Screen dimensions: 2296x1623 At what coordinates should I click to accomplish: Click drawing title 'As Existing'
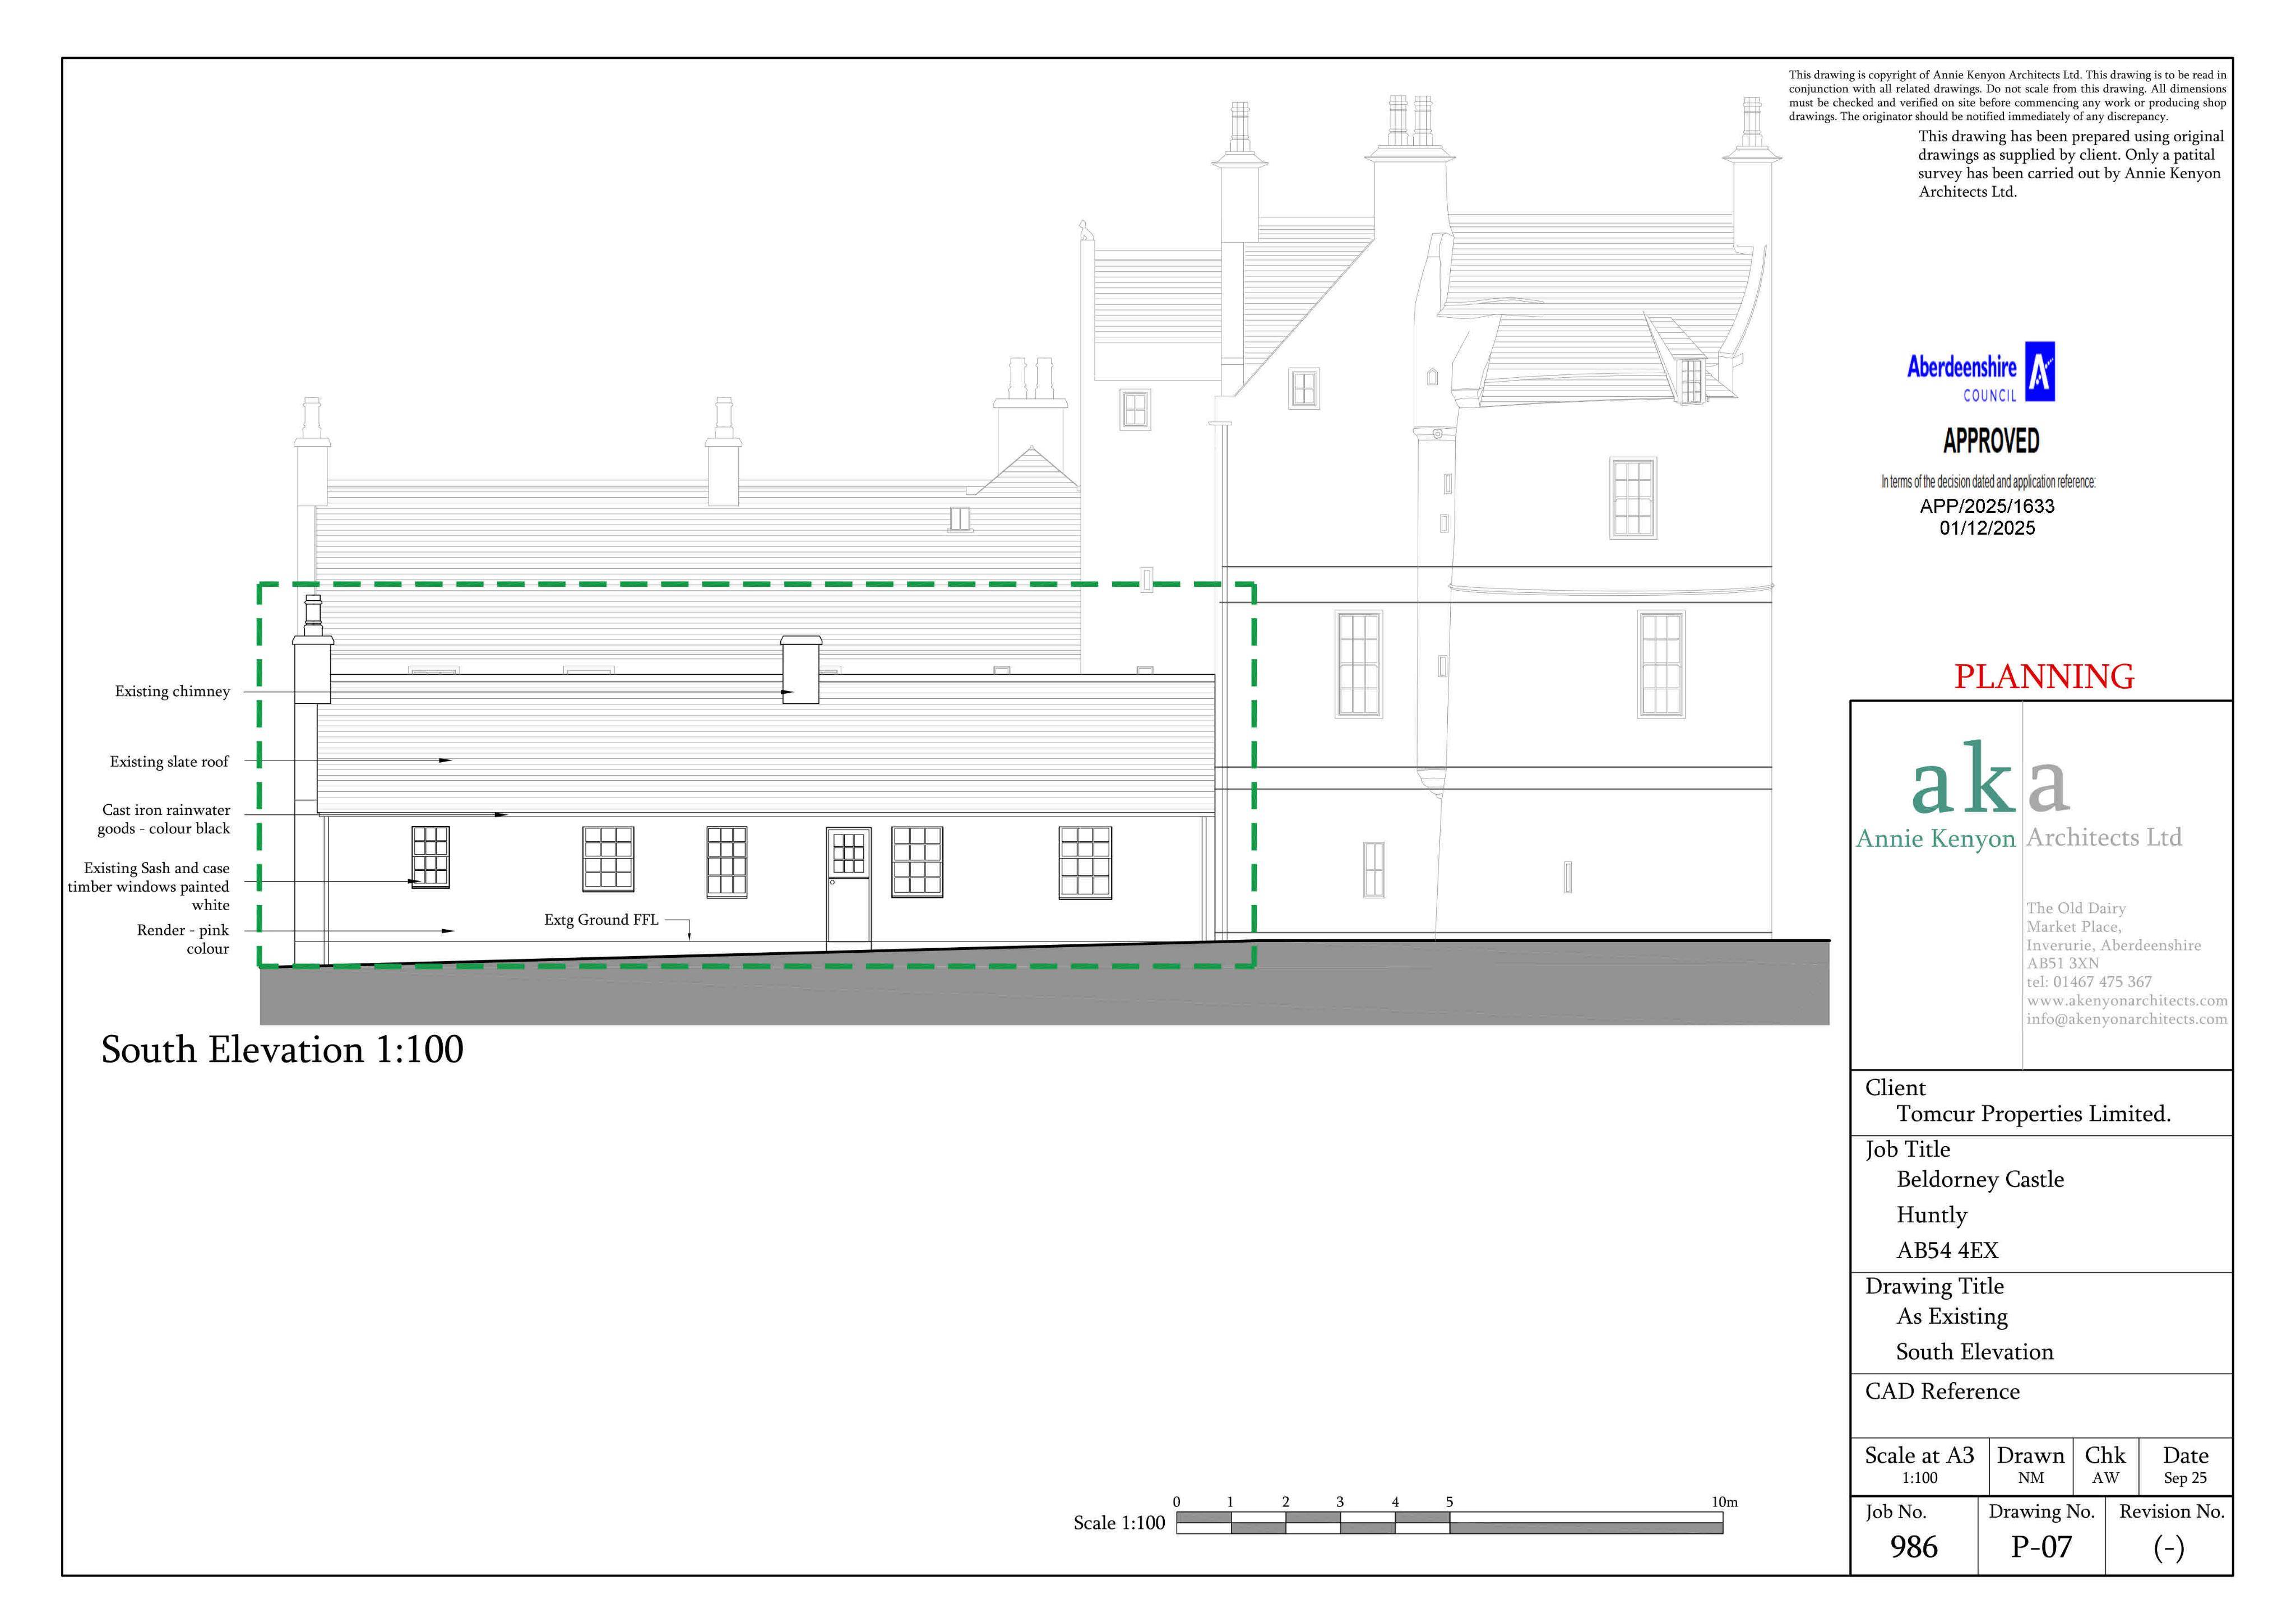point(1952,1317)
